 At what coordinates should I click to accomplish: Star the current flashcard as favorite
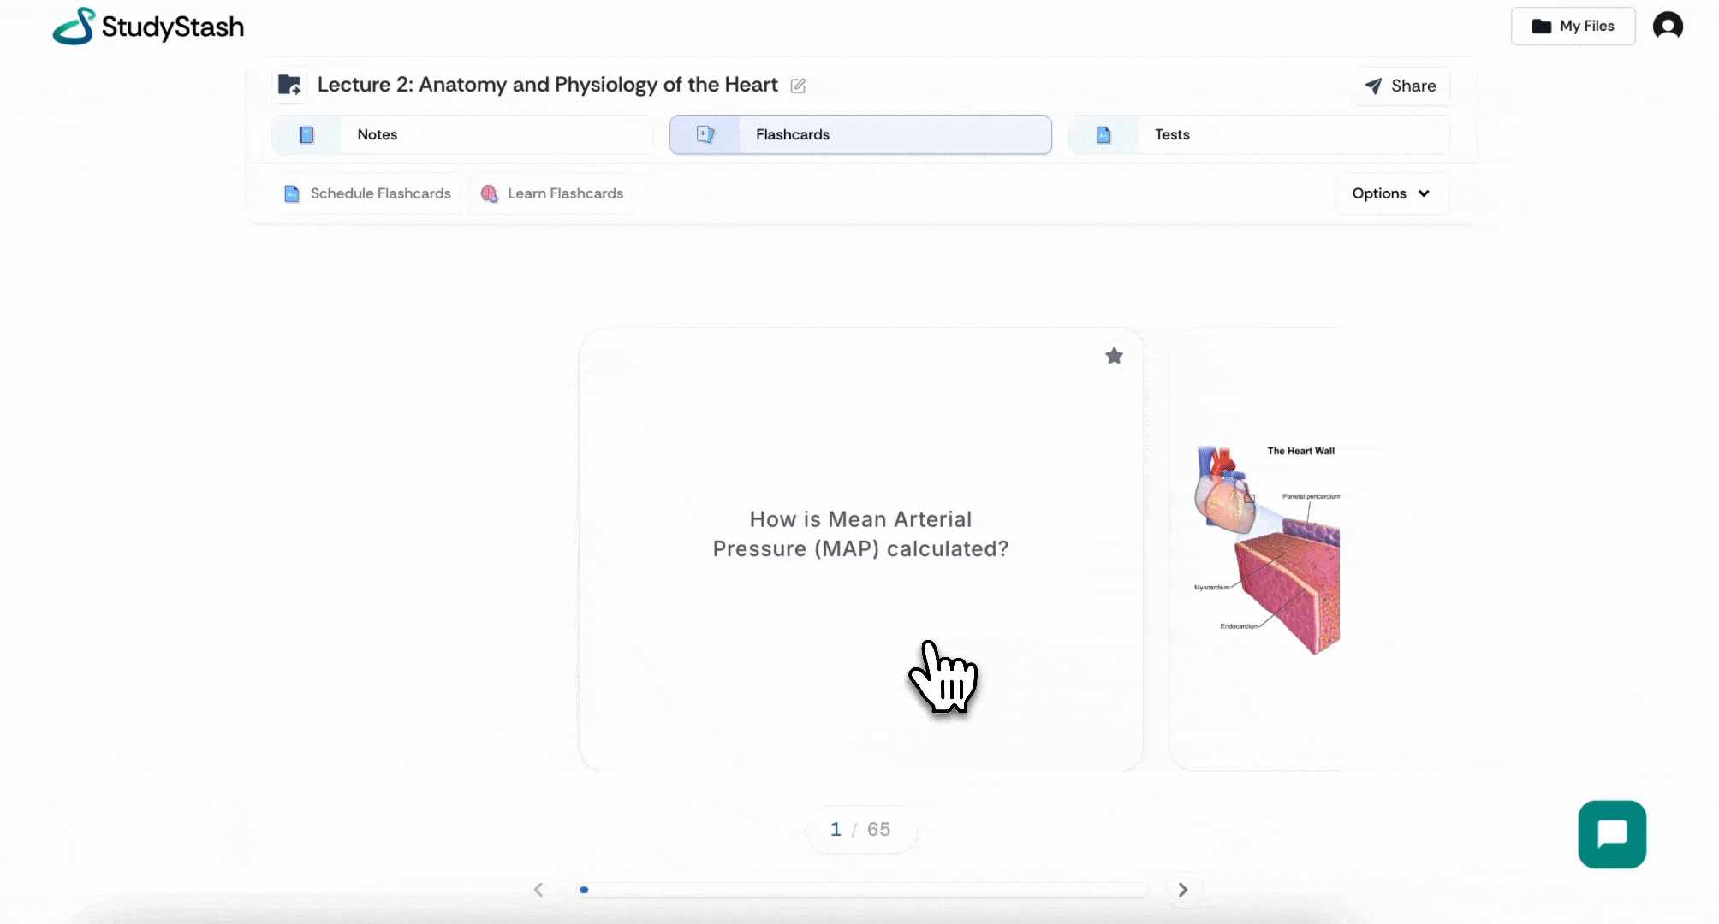tap(1113, 356)
